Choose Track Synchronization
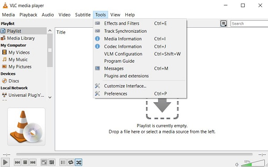 [140, 31]
